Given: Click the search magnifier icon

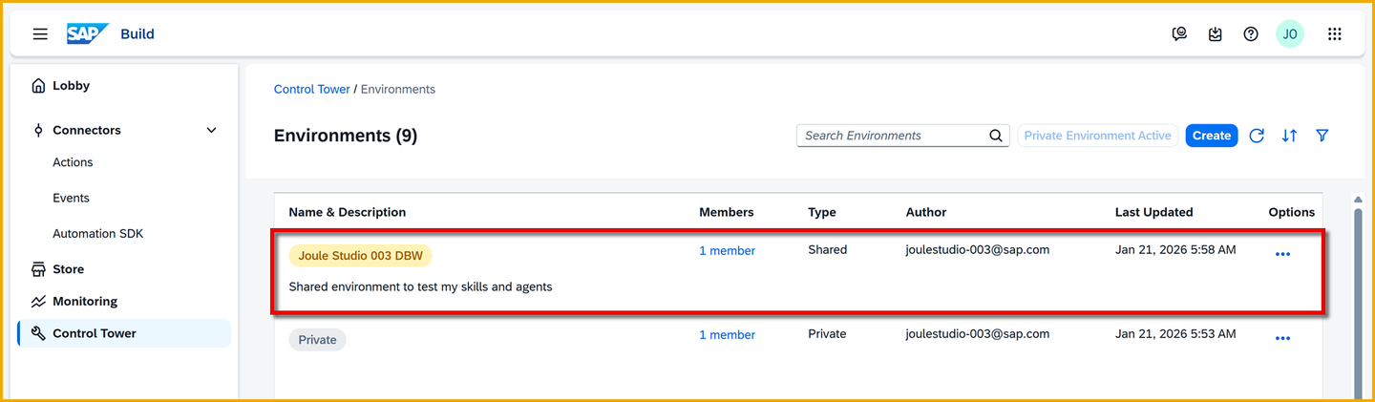Looking at the screenshot, I should point(996,136).
